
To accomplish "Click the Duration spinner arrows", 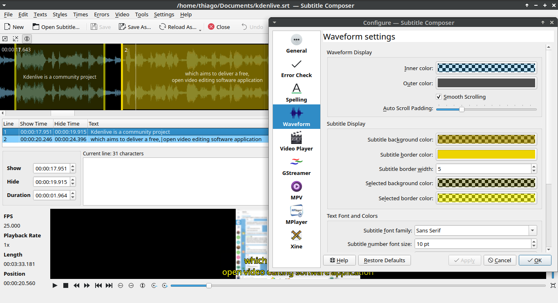I will coord(73,195).
